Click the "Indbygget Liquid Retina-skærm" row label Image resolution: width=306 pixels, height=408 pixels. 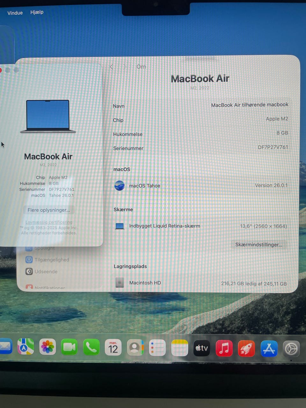164,226
